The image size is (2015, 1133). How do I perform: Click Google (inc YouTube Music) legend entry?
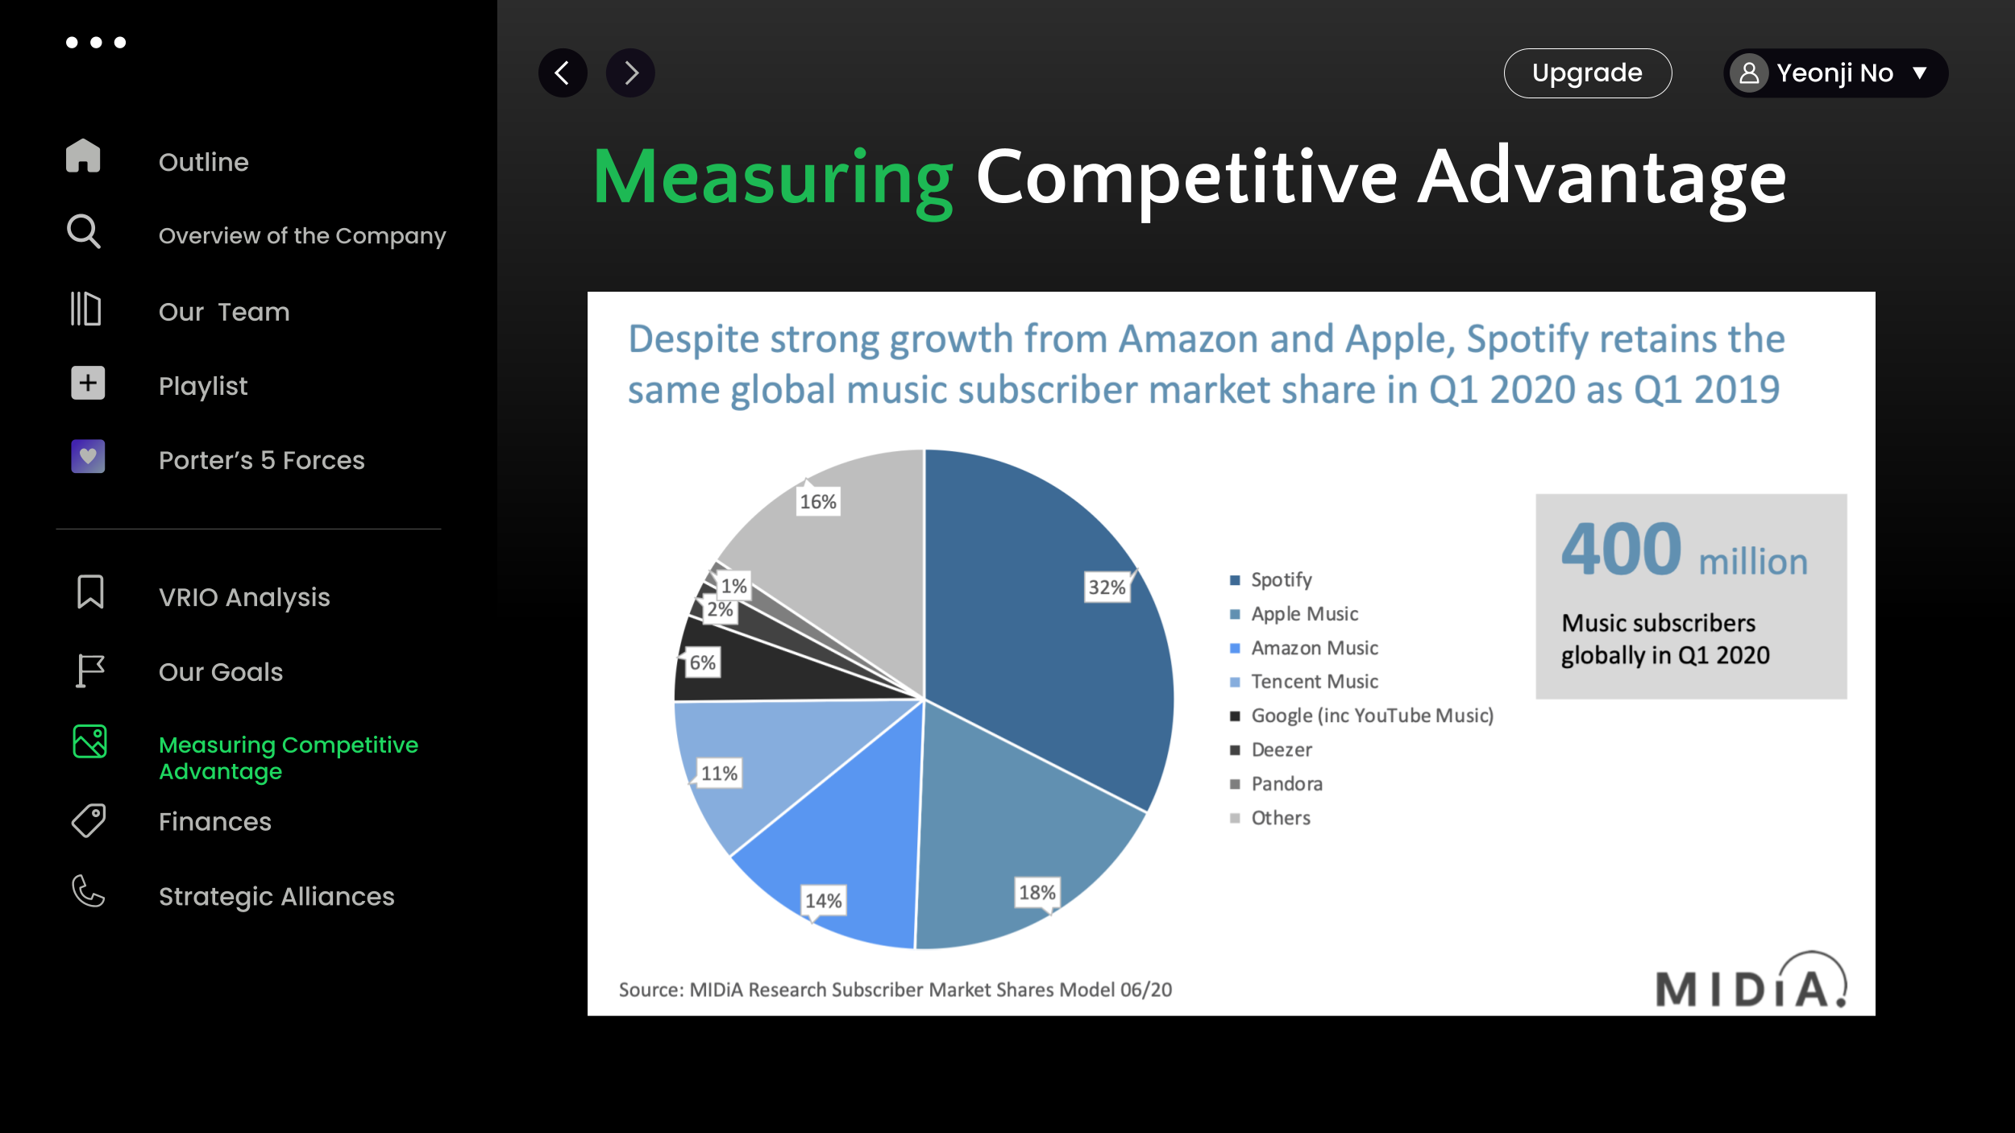(x=1362, y=716)
